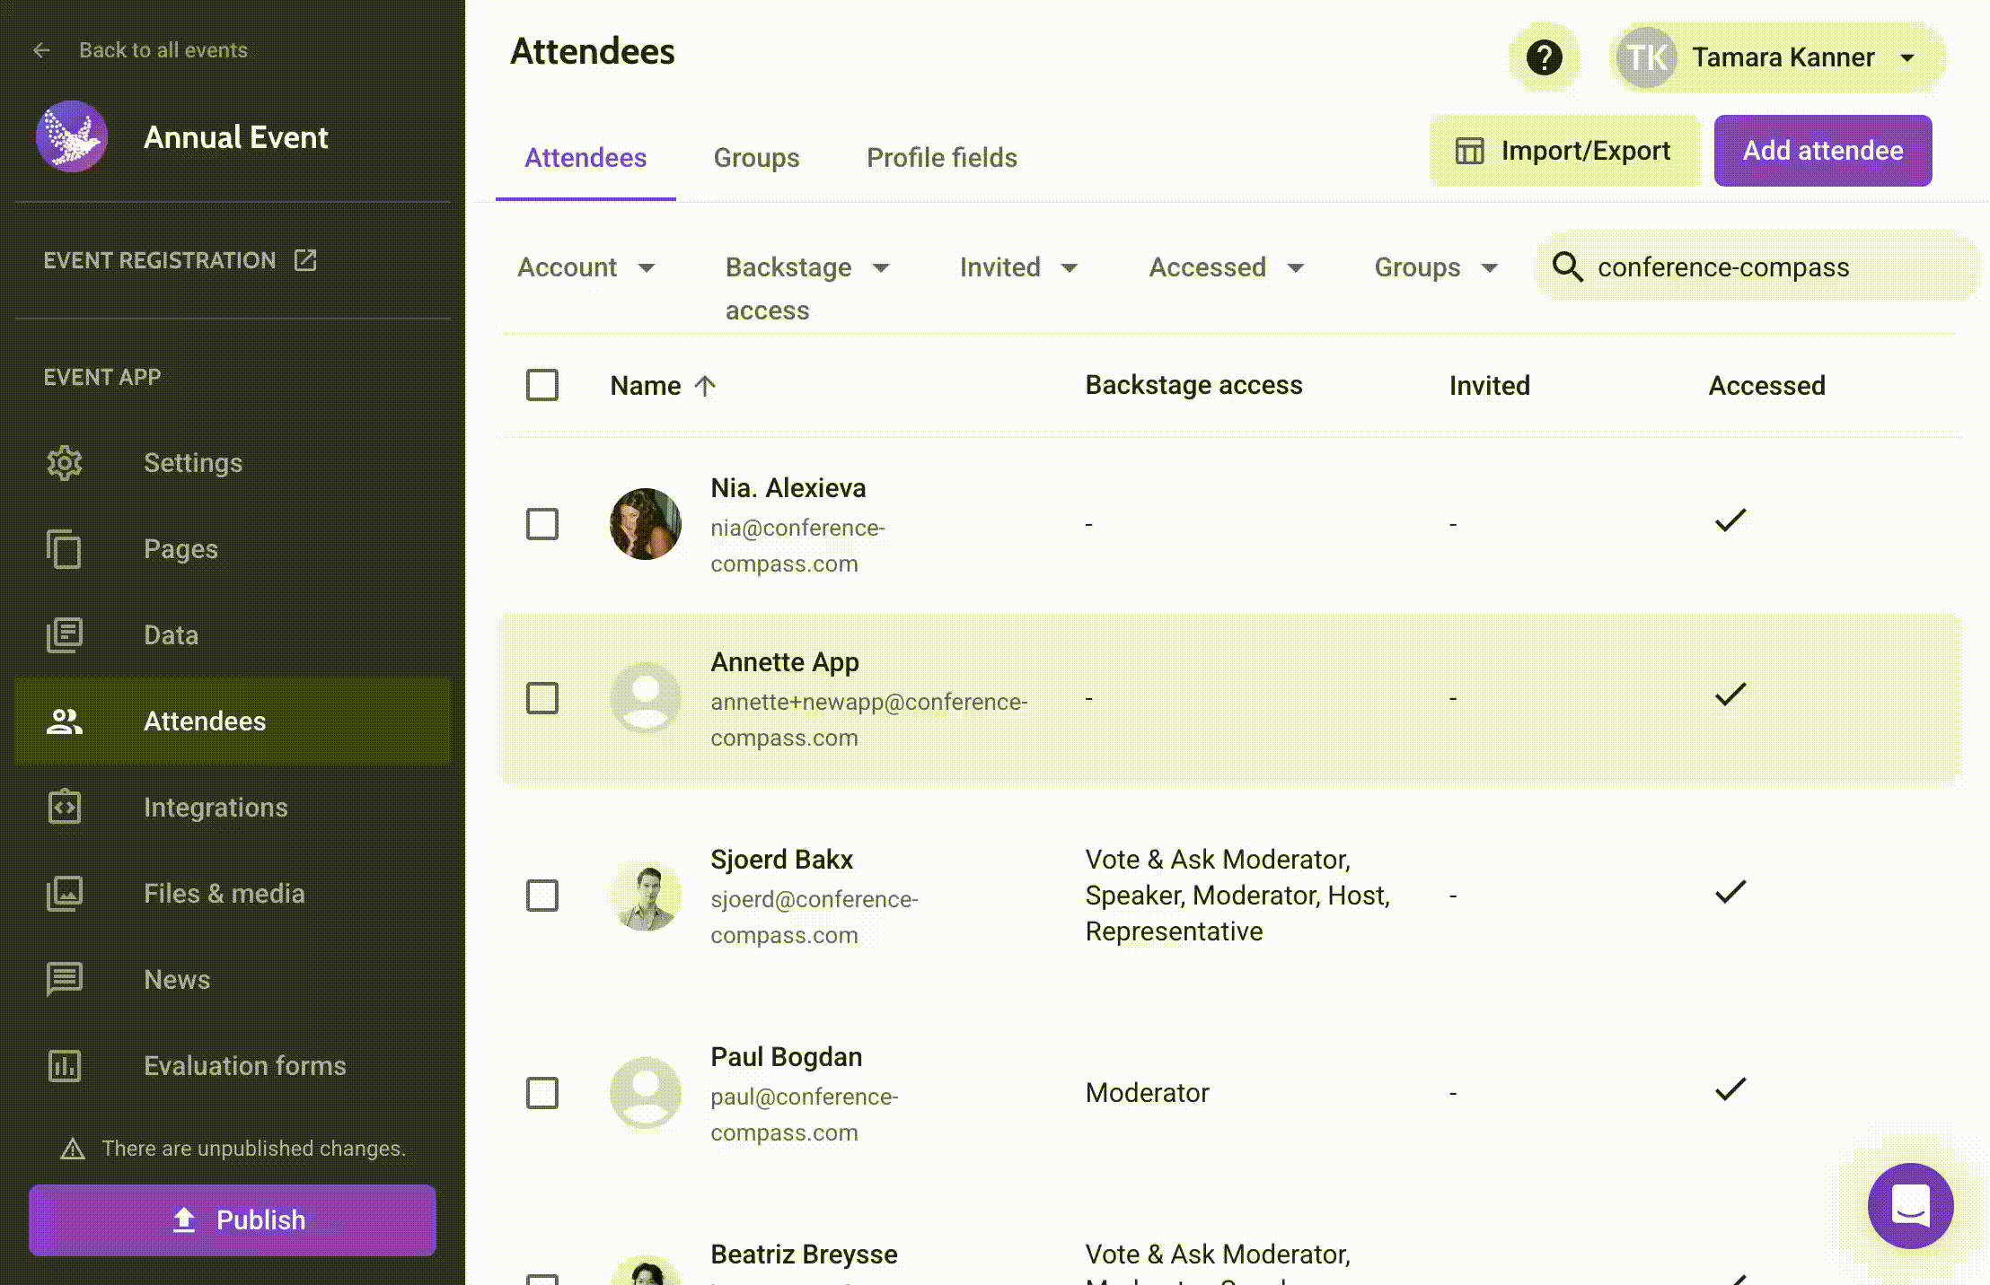Open the chat support bubble
Viewport: 1990px width, 1285px height.
tap(1910, 1205)
